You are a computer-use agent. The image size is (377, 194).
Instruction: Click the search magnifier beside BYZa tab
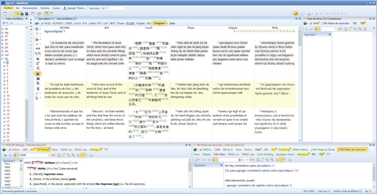[42, 23]
